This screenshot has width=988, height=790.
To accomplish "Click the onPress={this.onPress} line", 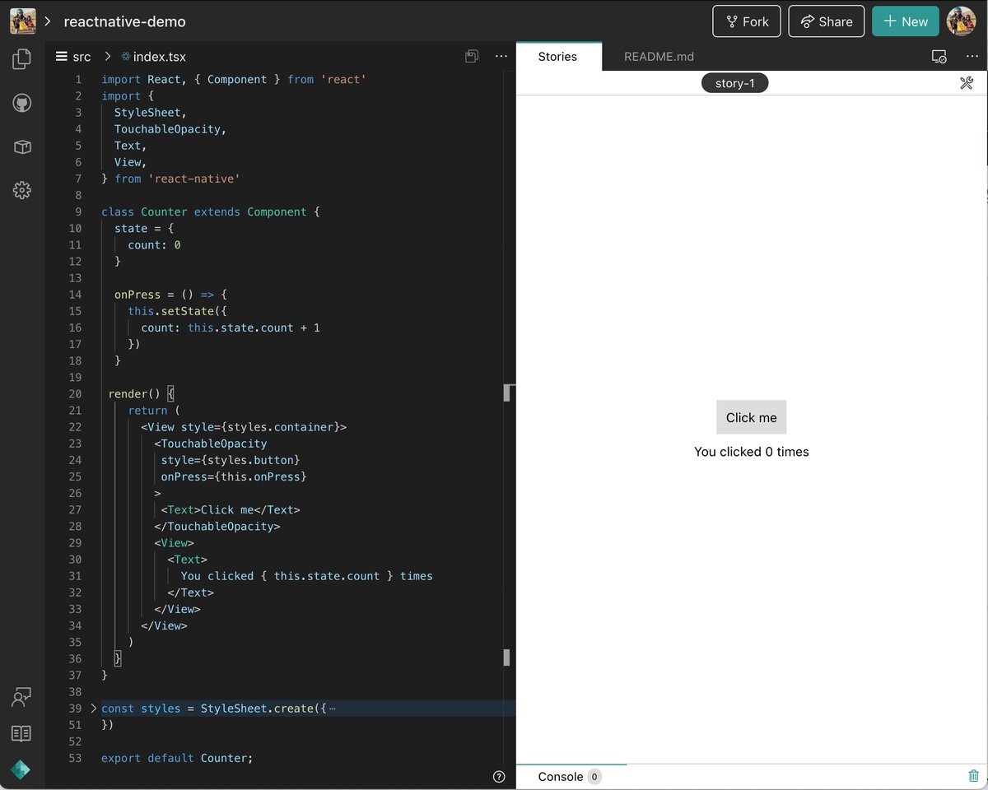I will click(233, 476).
